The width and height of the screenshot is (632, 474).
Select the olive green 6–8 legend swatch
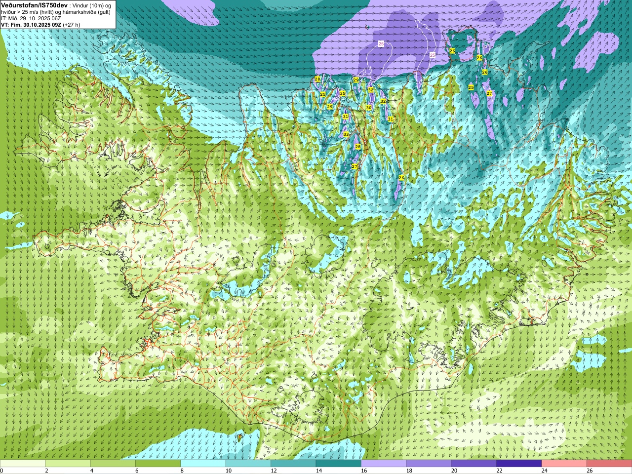click(158, 464)
